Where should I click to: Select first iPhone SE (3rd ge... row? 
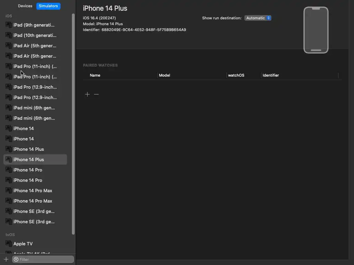35,212
